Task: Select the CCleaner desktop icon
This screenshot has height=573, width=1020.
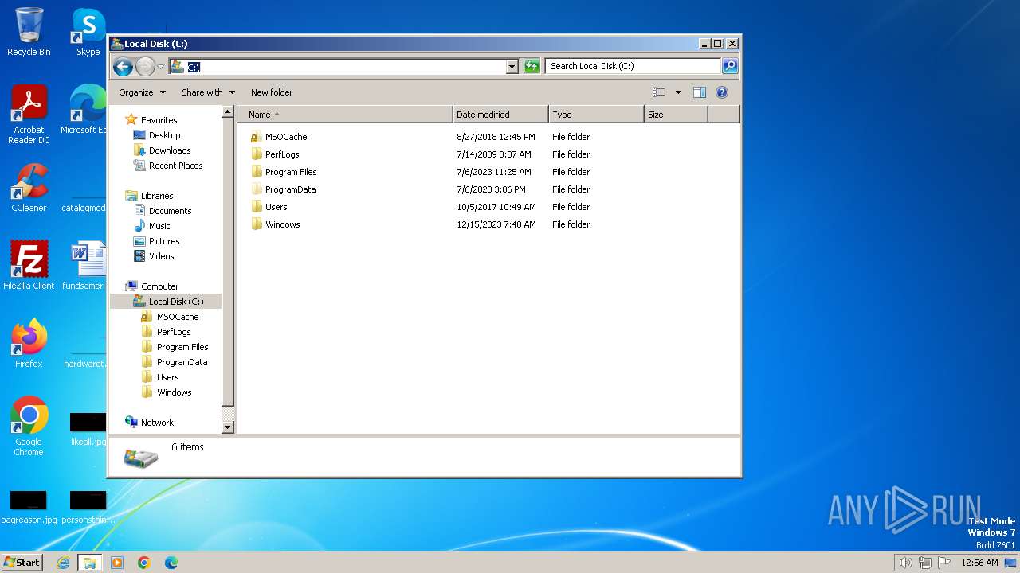Action: (x=29, y=188)
